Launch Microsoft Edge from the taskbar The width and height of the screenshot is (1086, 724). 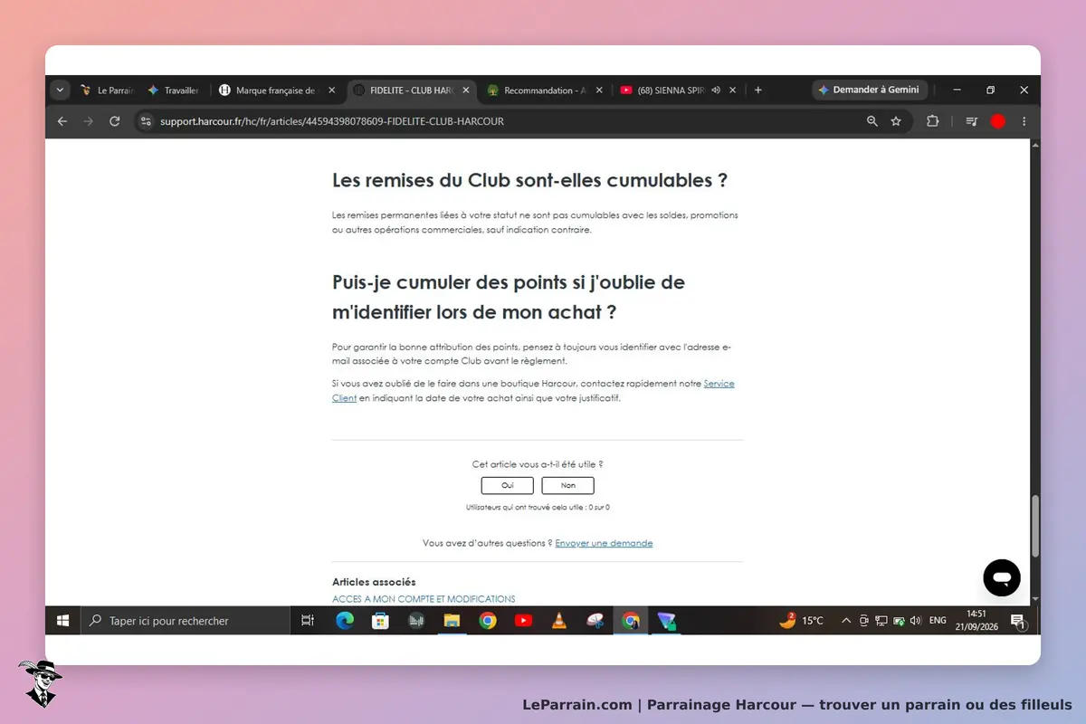[x=345, y=621]
